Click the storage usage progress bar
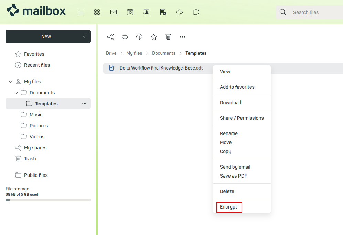The width and height of the screenshot is (343, 235). tap(48, 200)
